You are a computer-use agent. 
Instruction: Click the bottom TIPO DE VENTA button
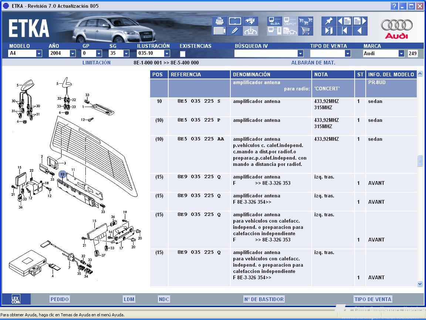coord(373,299)
